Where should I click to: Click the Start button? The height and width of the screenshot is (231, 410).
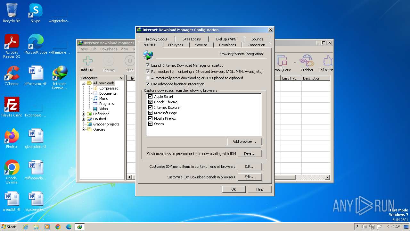(x=9, y=227)
